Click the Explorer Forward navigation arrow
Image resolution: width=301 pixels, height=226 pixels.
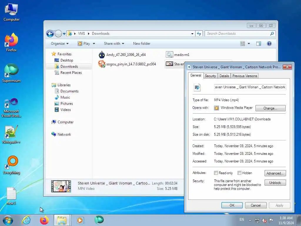[x=58, y=34]
